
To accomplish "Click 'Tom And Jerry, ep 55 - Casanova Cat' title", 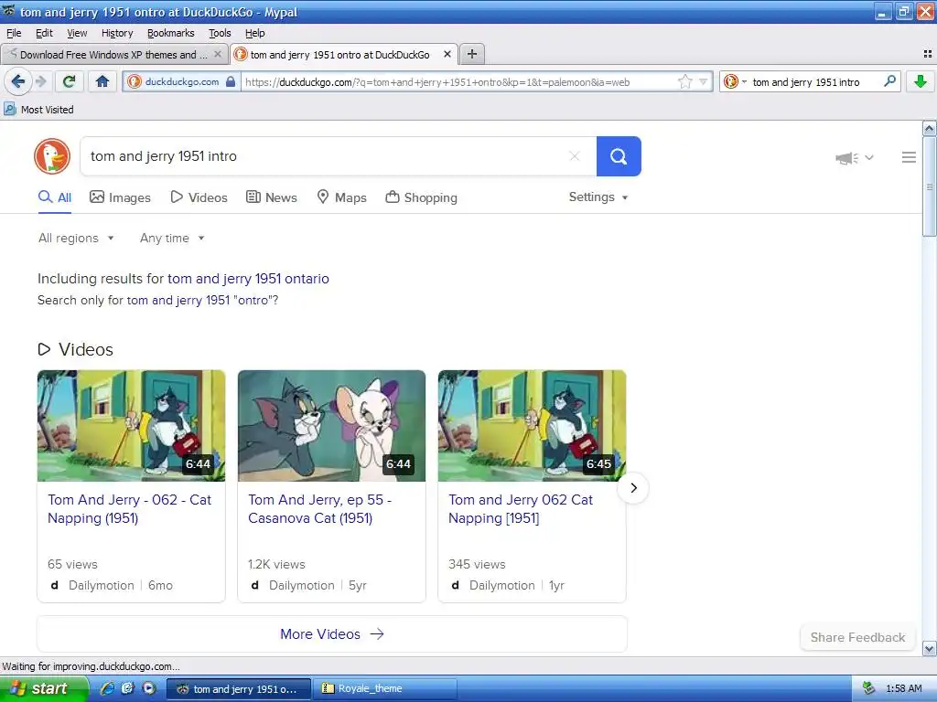I will click(319, 508).
